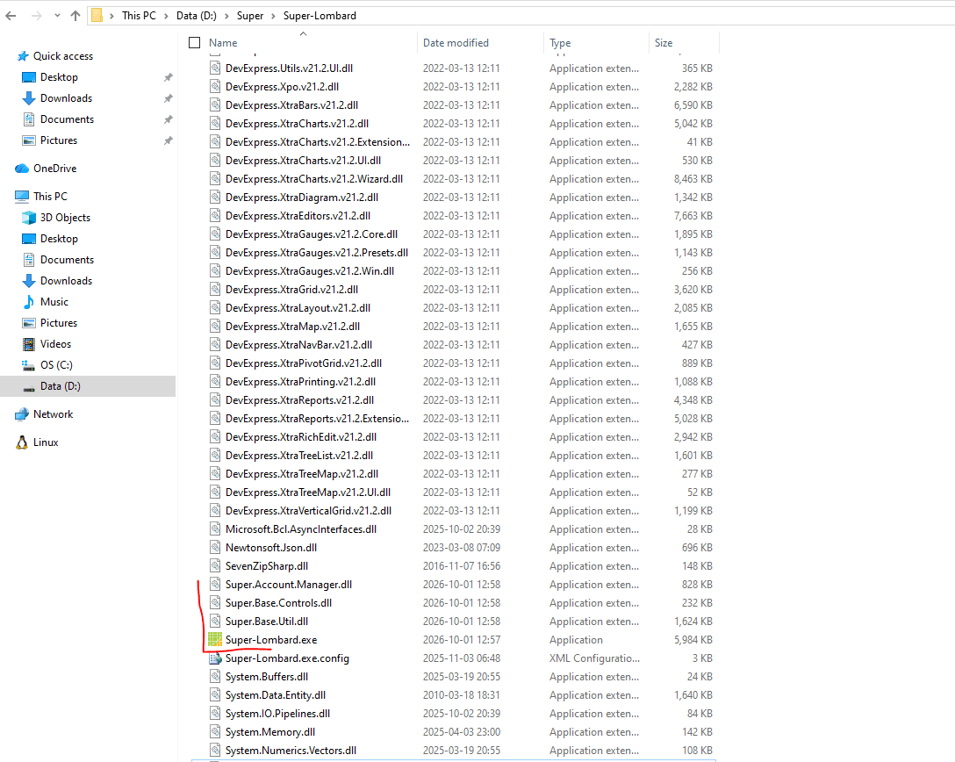Select Super.Account.Manager.dll file

click(x=289, y=584)
